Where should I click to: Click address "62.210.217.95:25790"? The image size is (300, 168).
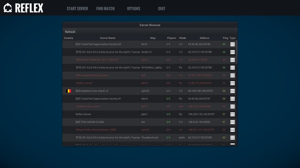tap(200, 68)
